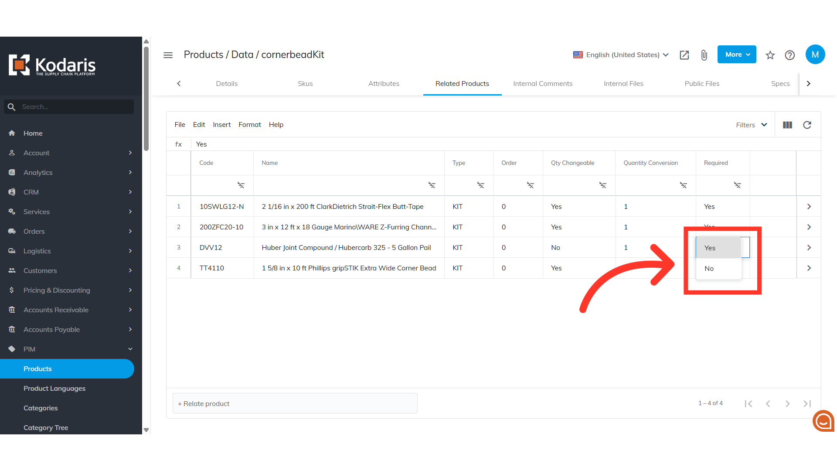Open Category Tree in sidebar

click(x=46, y=428)
